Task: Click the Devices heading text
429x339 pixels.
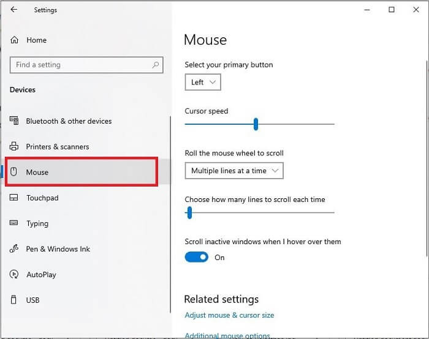Action: click(x=23, y=89)
